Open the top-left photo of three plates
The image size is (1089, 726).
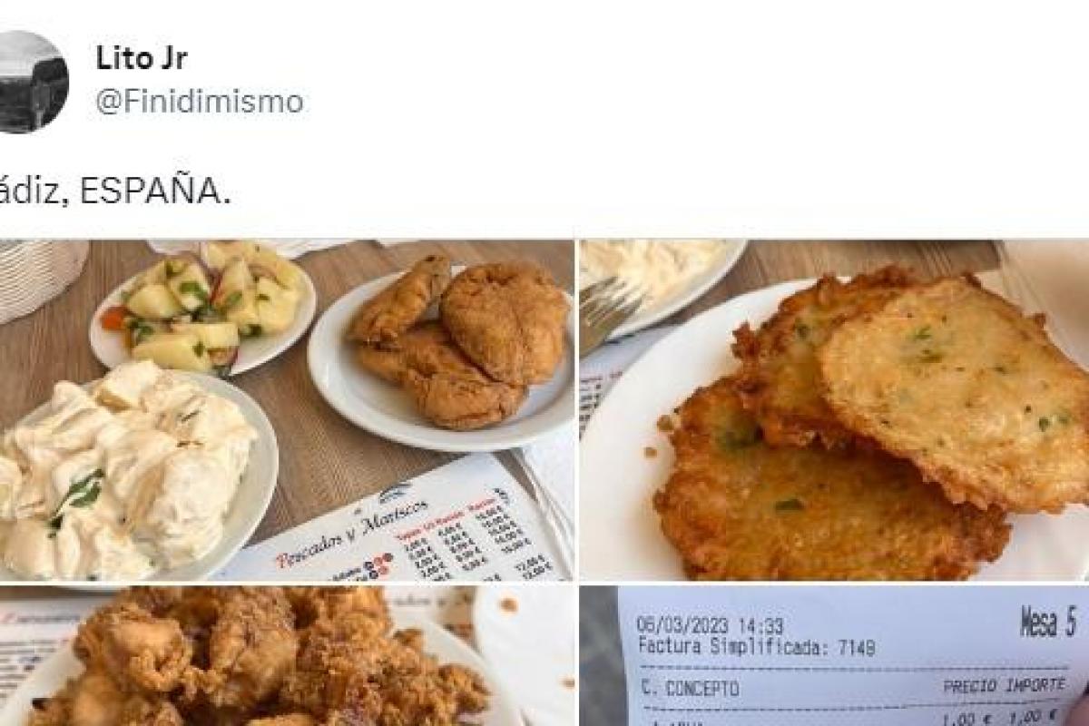click(x=286, y=410)
